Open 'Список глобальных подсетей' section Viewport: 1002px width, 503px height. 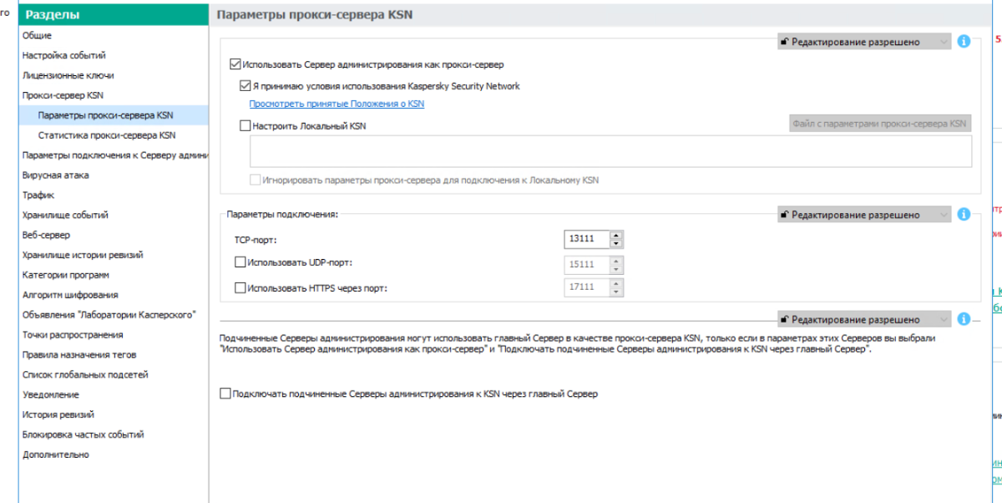point(85,375)
